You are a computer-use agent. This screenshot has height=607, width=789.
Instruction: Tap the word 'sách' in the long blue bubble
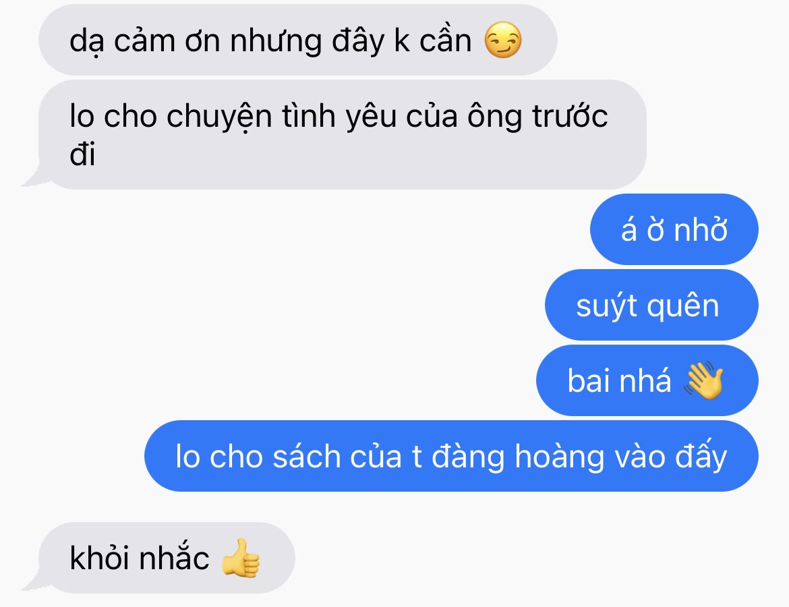(x=307, y=456)
